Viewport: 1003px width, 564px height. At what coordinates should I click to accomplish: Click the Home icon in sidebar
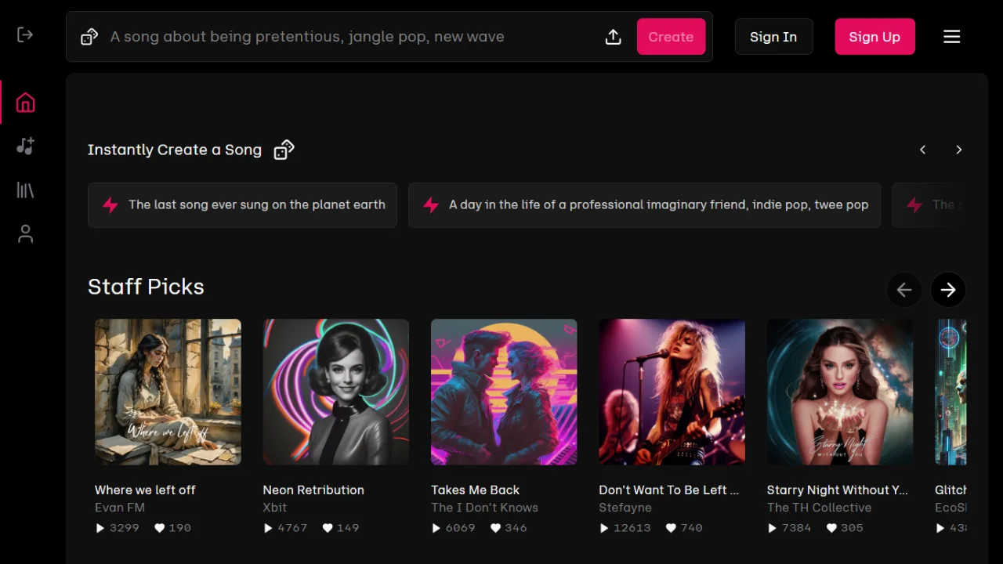click(x=26, y=103)
